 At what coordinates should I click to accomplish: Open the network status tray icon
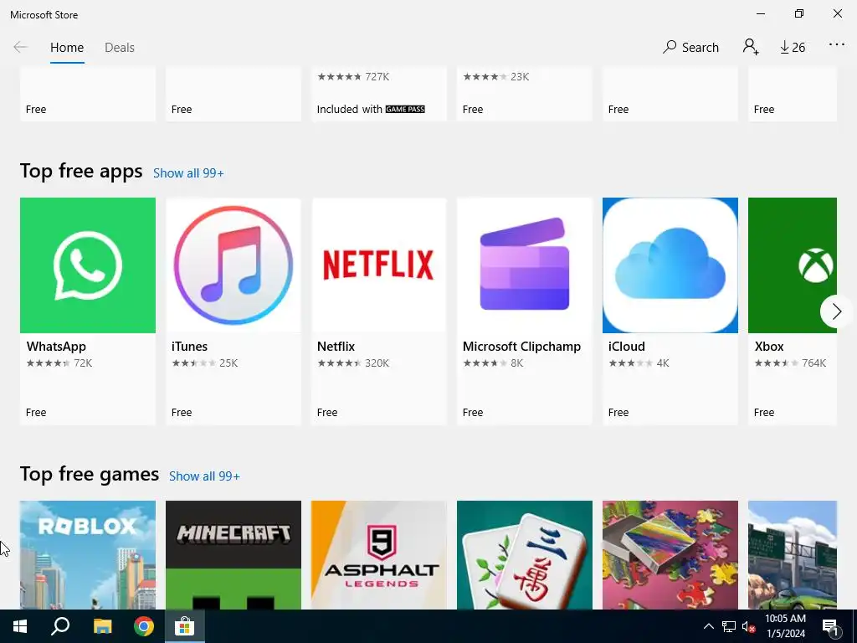point(729,626)
